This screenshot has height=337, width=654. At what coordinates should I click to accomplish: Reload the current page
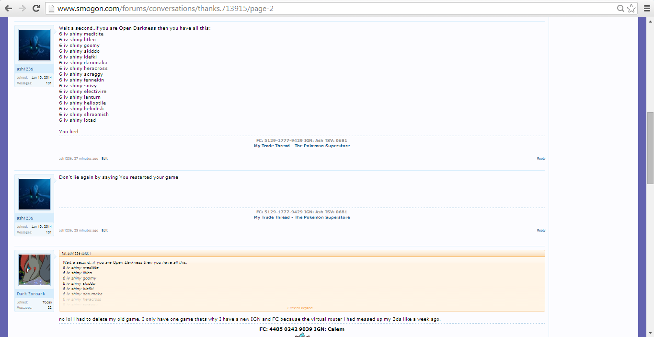tap(36, 8)
